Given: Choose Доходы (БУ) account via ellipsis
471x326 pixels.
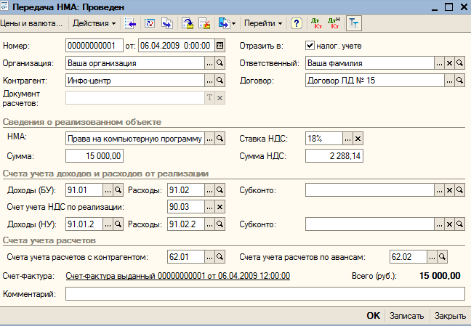Looking at the screenshot, I should tap(108, 190).
